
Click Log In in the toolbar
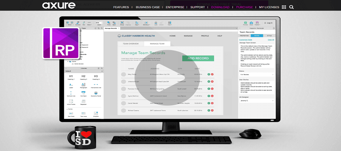click(268, 23)
